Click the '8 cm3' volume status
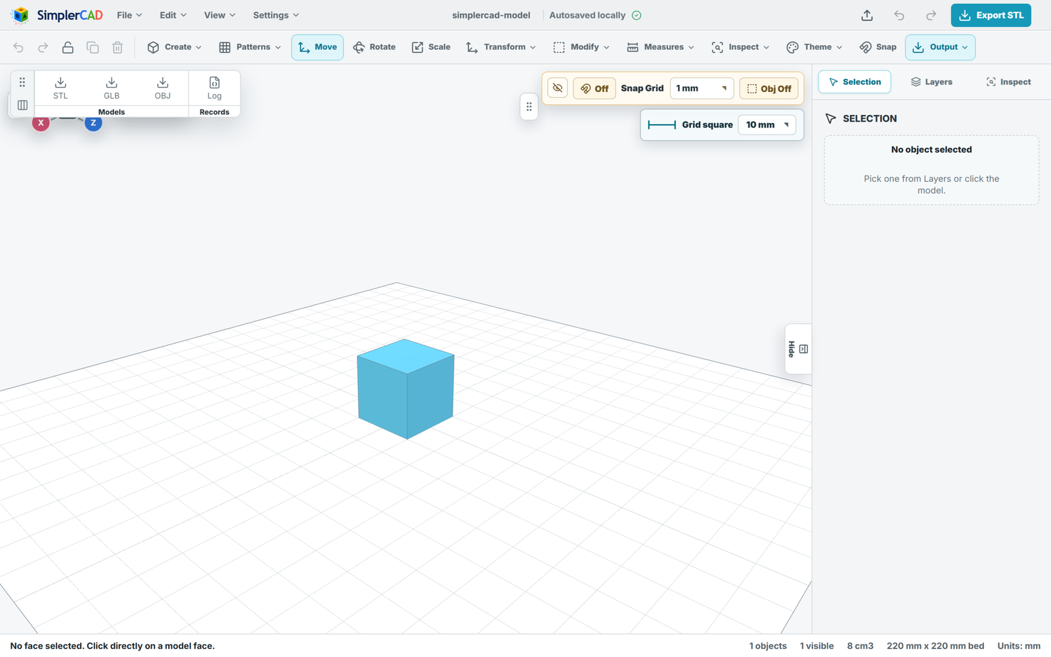 pyautogui.click(x=860, y=646)
